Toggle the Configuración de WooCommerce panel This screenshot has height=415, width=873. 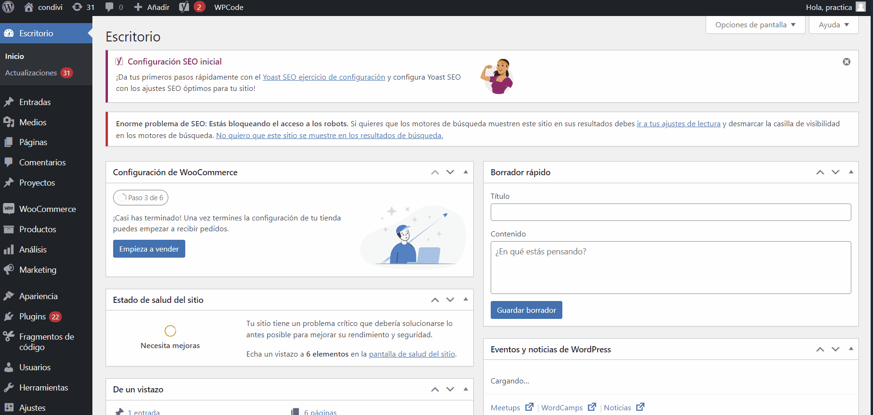click(466, 172)
